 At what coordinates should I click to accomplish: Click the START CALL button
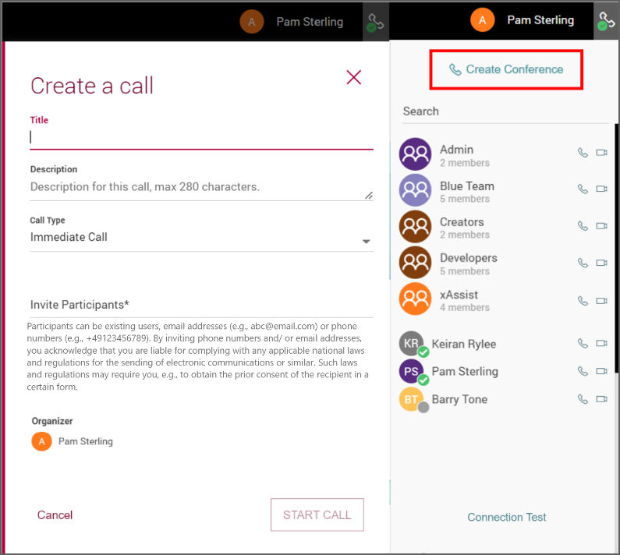click(x=317, y=514)
